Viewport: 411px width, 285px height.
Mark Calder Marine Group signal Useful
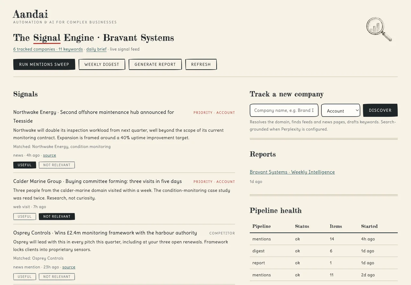point(25,217)
